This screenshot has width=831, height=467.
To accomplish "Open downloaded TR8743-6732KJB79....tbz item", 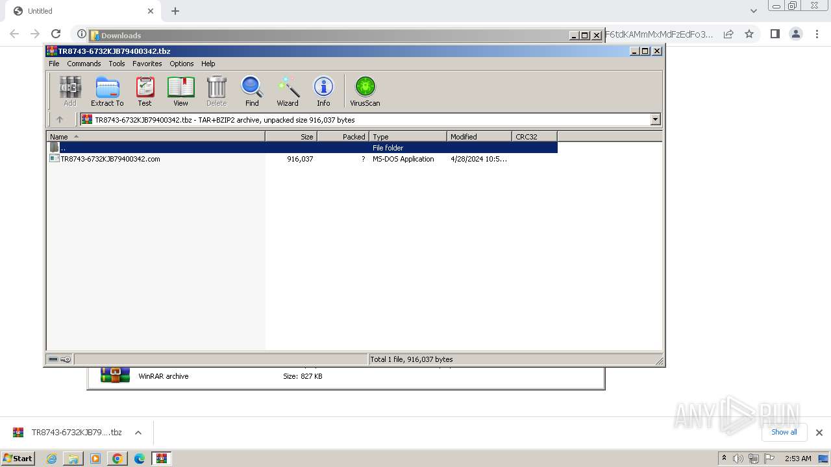I will pos(68,433).
